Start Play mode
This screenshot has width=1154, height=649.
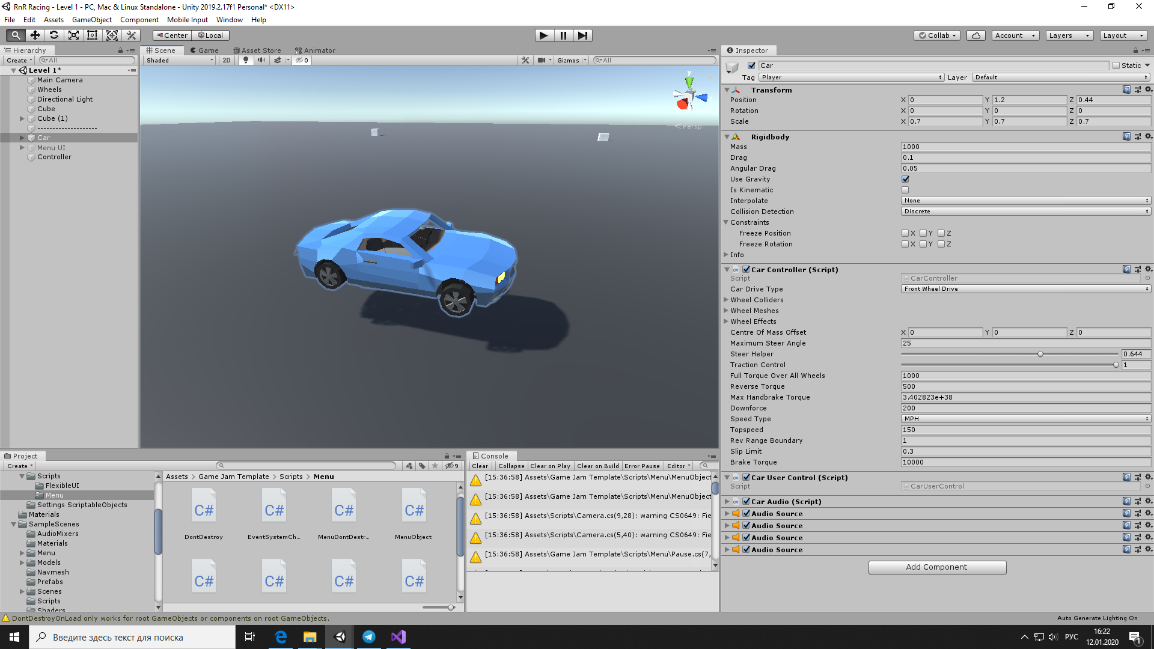click(544, 35)
